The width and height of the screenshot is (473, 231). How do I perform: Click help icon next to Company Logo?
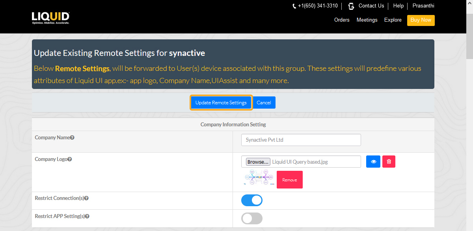(x=69, y=159)
